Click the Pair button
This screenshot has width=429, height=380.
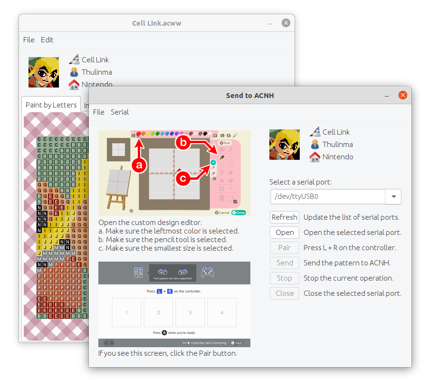(x=284, y=248)
